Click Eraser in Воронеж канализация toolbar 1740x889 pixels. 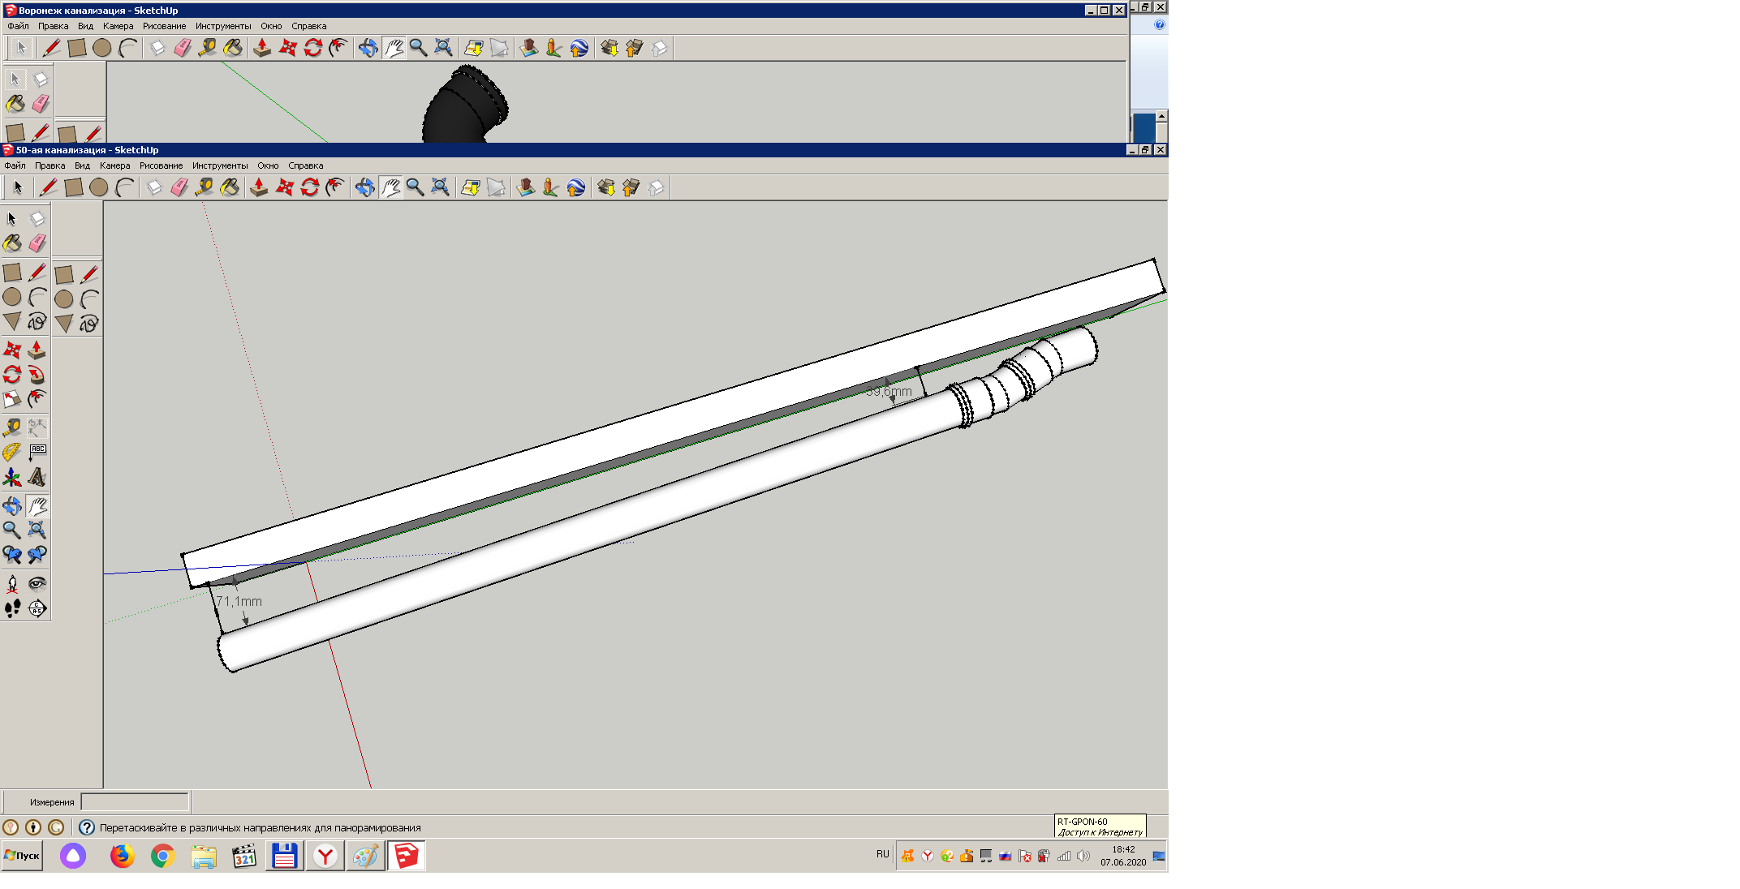click(x=183, y=48)
